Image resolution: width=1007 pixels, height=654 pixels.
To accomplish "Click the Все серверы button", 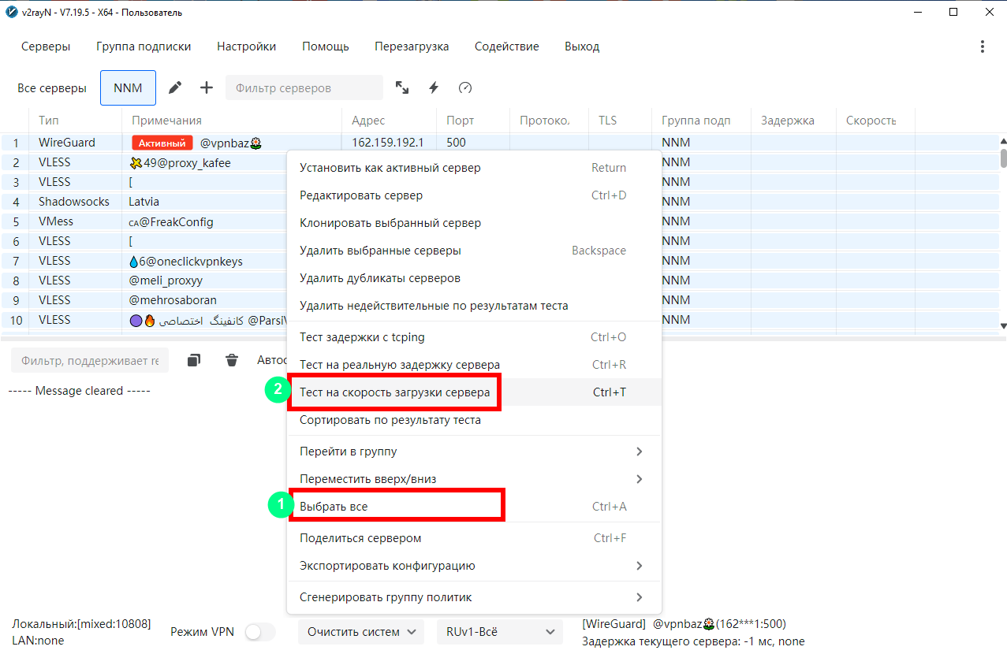I will 52,87.
